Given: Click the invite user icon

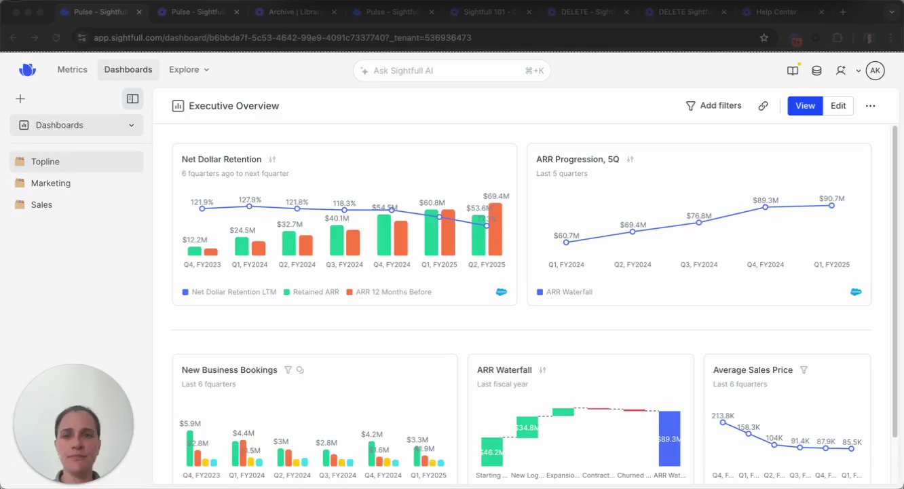Looking at the screenshot, I should click(840, 71).
